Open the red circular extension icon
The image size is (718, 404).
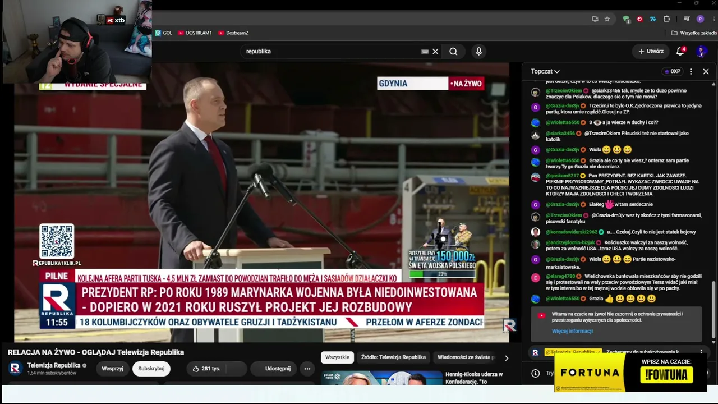[x=639, y=19]
